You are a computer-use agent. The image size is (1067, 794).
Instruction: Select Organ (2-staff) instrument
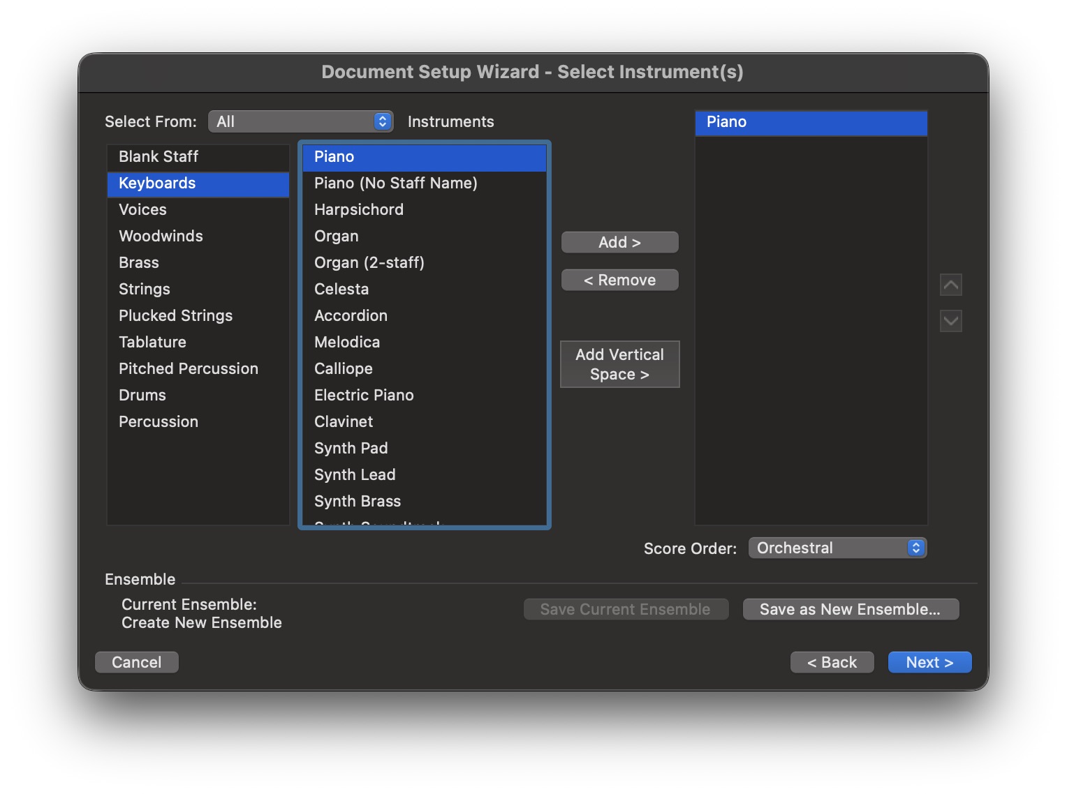pyautogui.click(x=369, y=262)
